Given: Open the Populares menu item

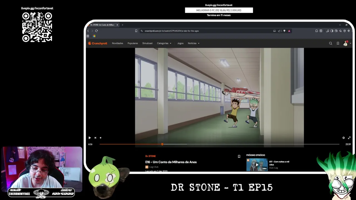Looking at the screenshot, I should 133,43.
